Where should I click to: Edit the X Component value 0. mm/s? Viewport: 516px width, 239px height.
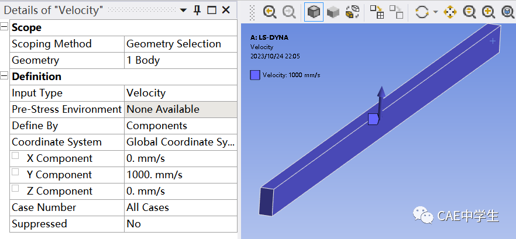[x=181, y=158]
